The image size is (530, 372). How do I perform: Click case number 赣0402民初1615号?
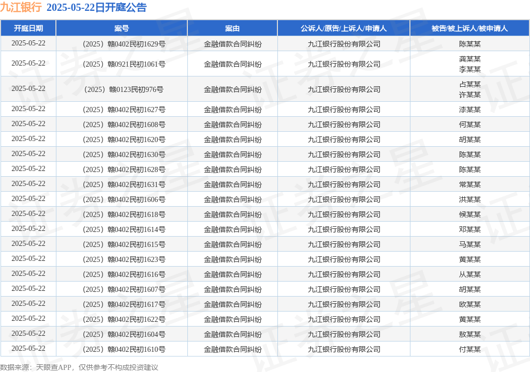click(x=137, y=244)
